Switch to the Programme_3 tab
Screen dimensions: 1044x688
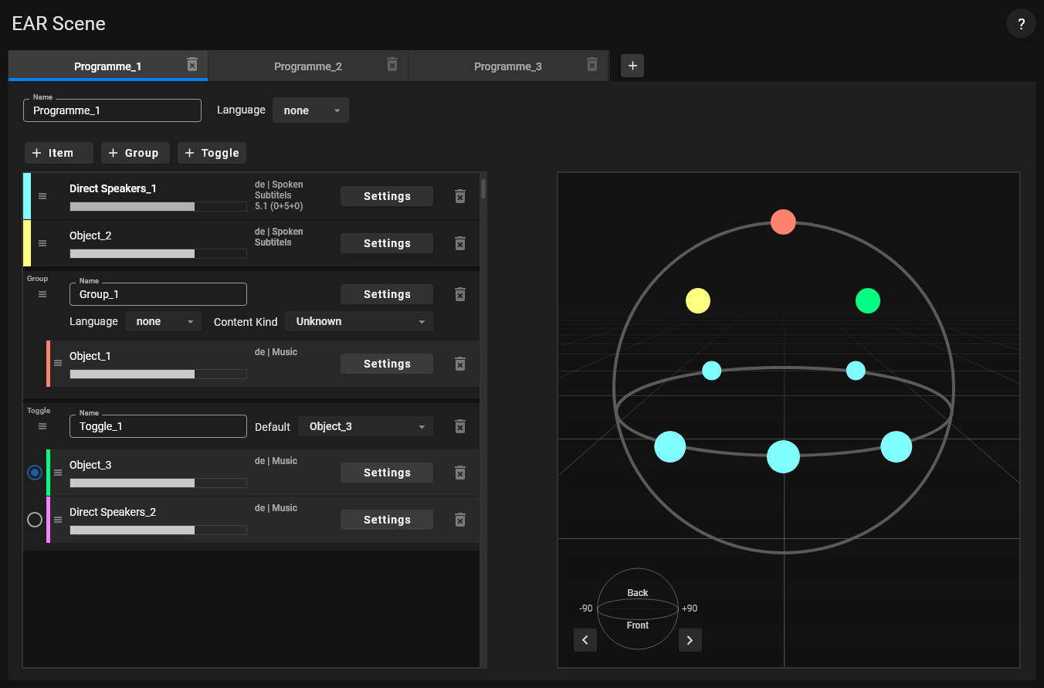pyautogui.click(x=507, y=66)
